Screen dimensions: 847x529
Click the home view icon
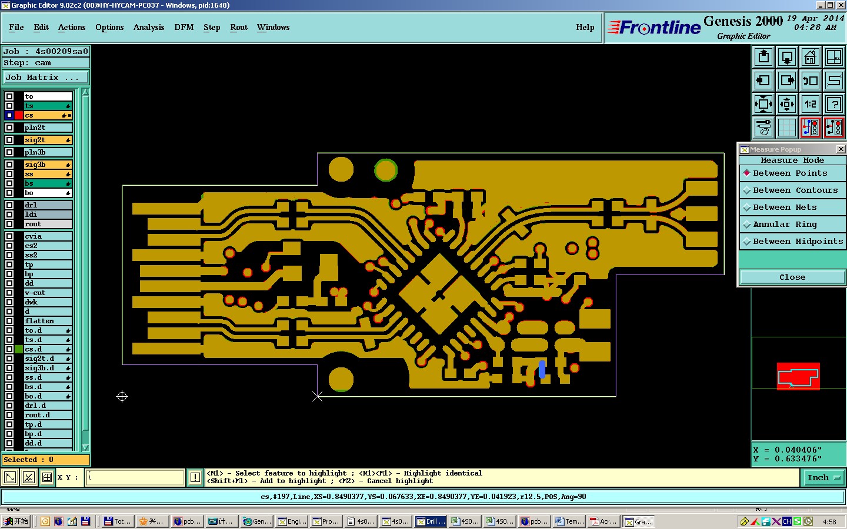tap(811, 57)
